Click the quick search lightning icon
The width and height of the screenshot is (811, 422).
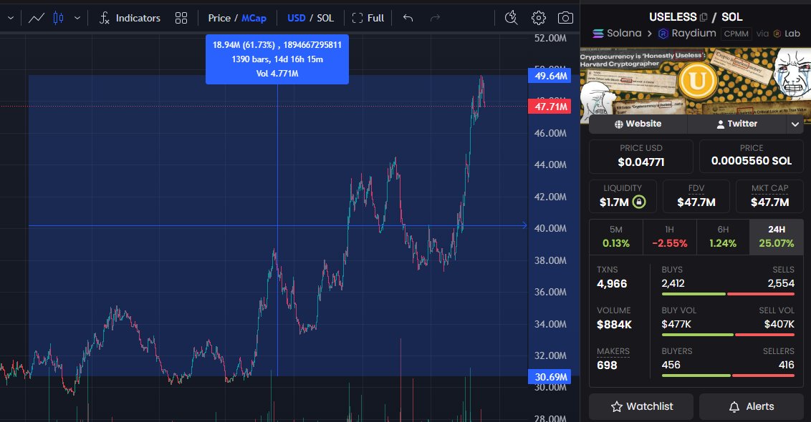click(511, 18)
